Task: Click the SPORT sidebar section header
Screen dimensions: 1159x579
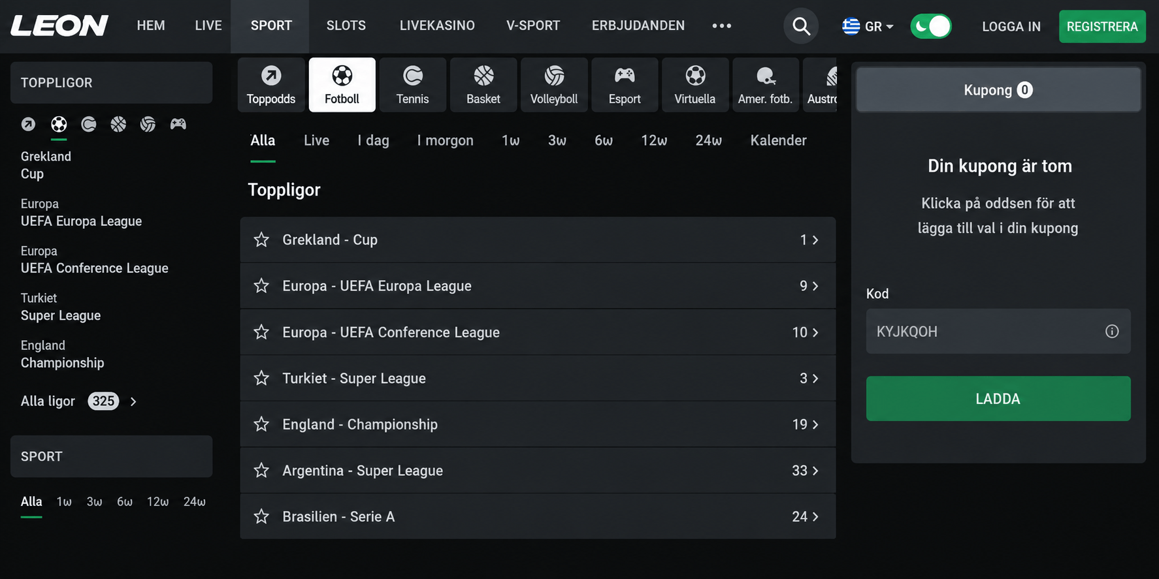Action: [111, 456]
